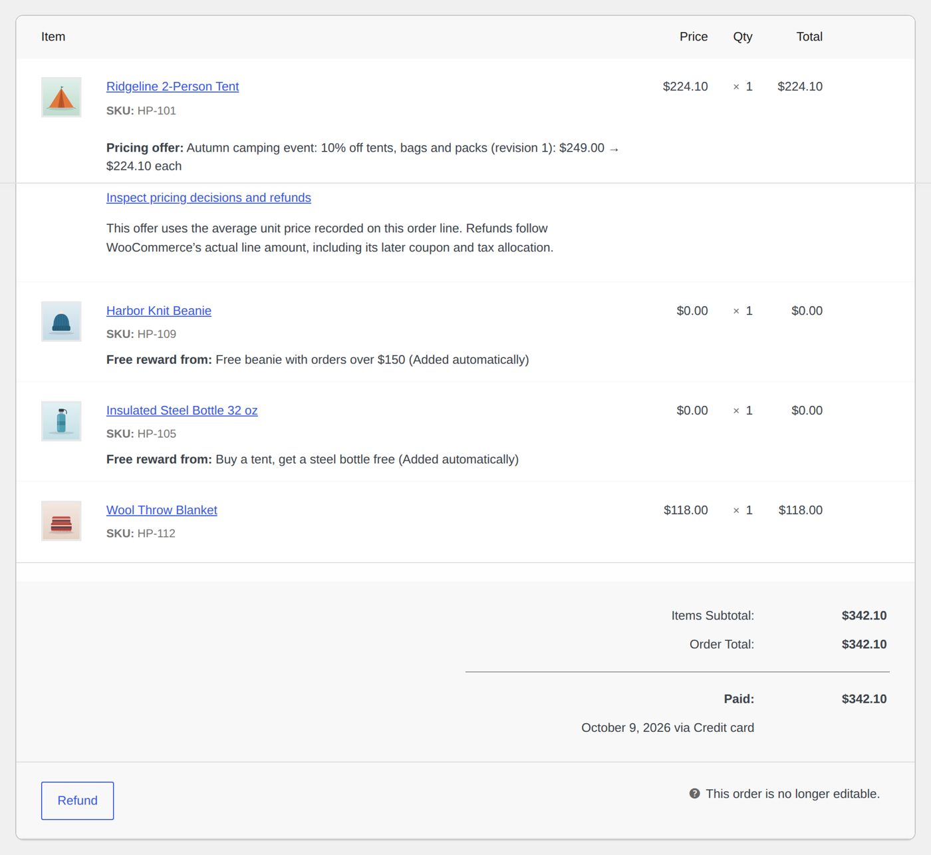Go to the Wool Throw Blanket product
The height and width of the screenshot is (855, 931).
tap(162, 510)
